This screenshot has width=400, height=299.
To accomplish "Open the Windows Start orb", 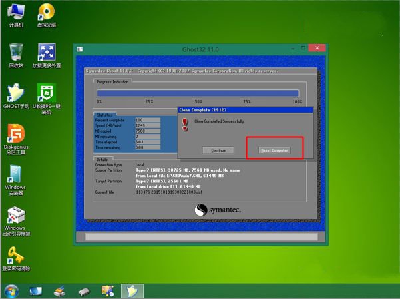I will pyautogui.click(x=11, y=291).
